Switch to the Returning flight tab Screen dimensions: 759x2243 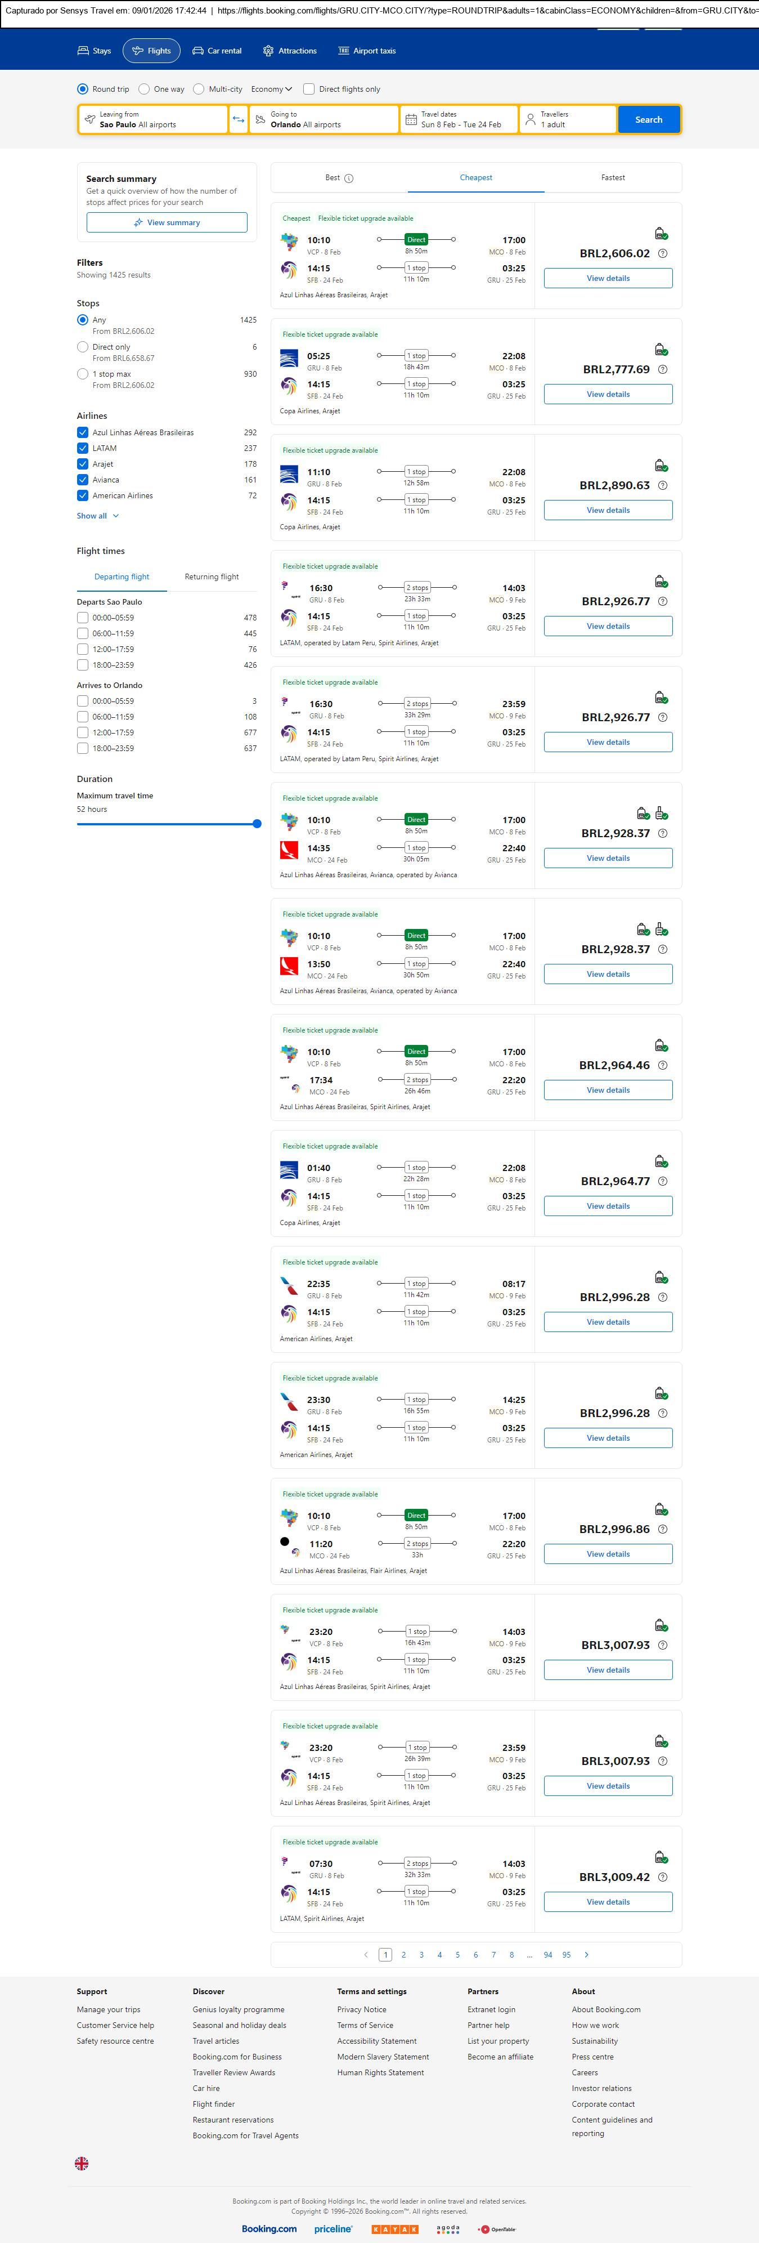(x=212, y=577)
